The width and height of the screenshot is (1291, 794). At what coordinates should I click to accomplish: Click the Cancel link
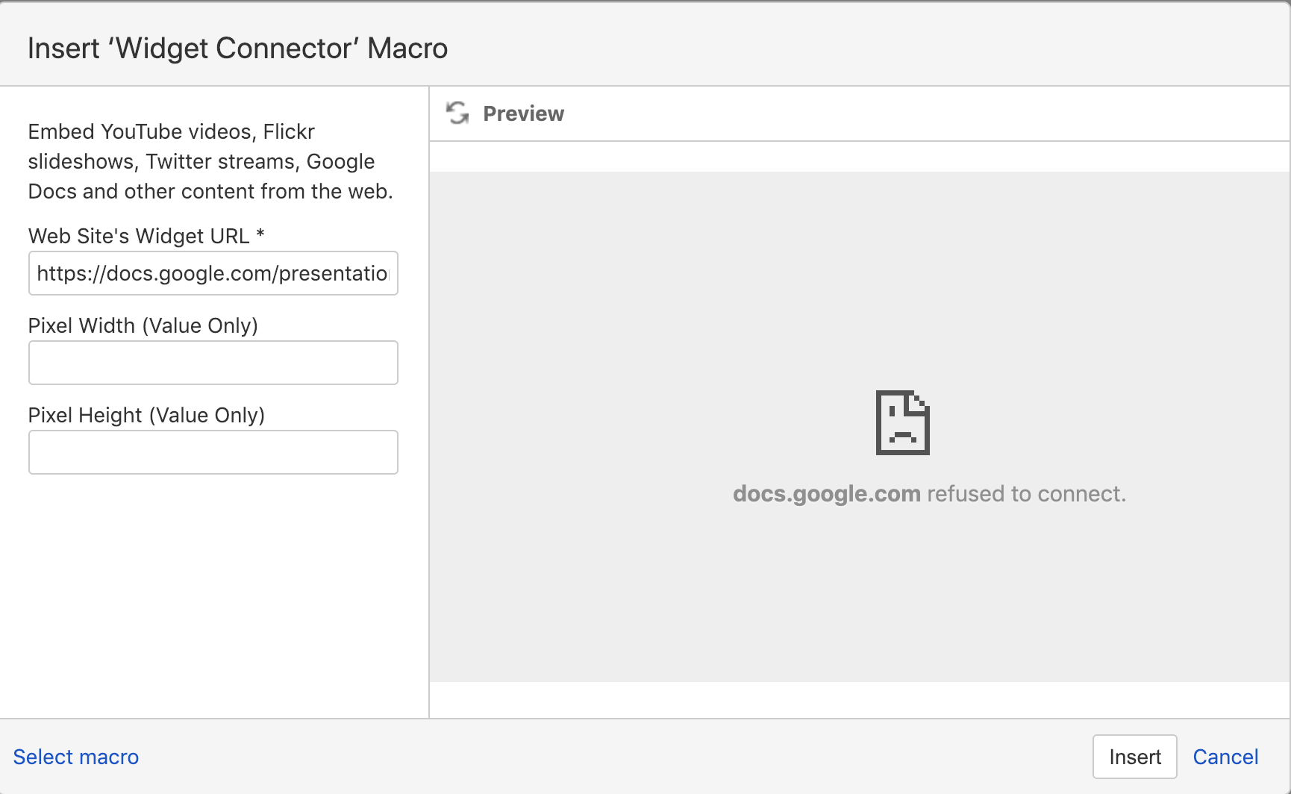1226,757
